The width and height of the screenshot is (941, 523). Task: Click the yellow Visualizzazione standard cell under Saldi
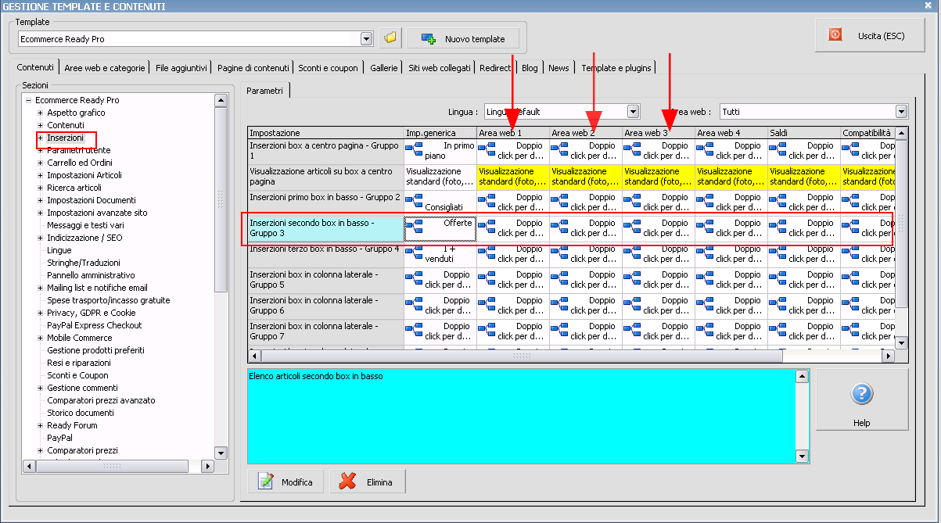tap(803, 176)
